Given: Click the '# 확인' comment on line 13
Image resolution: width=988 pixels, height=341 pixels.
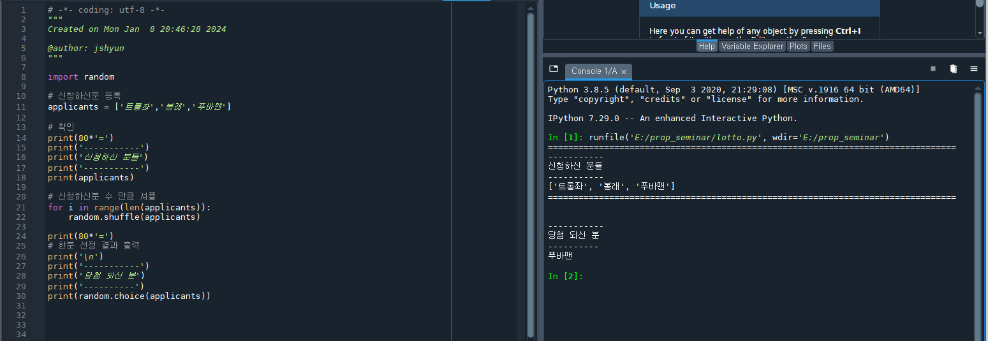Looking at the screenshot, I should 61,126.
